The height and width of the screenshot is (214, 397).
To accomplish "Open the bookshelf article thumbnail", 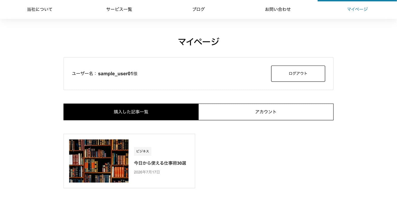I will click(99, 161).
